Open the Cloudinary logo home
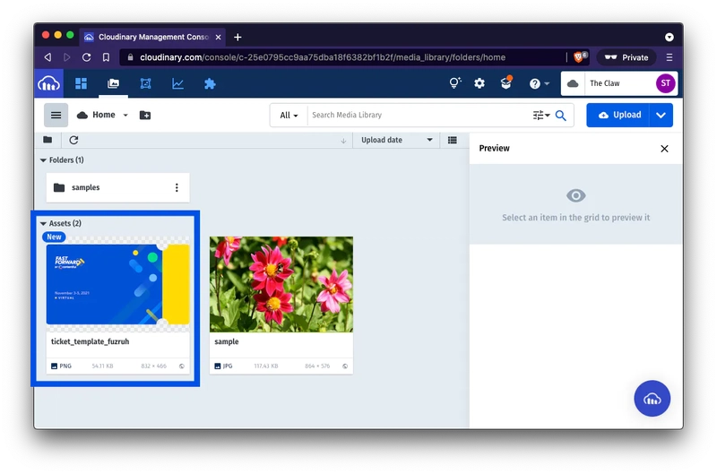This screenshot has width=717, height=474. (x=49, y=83)
